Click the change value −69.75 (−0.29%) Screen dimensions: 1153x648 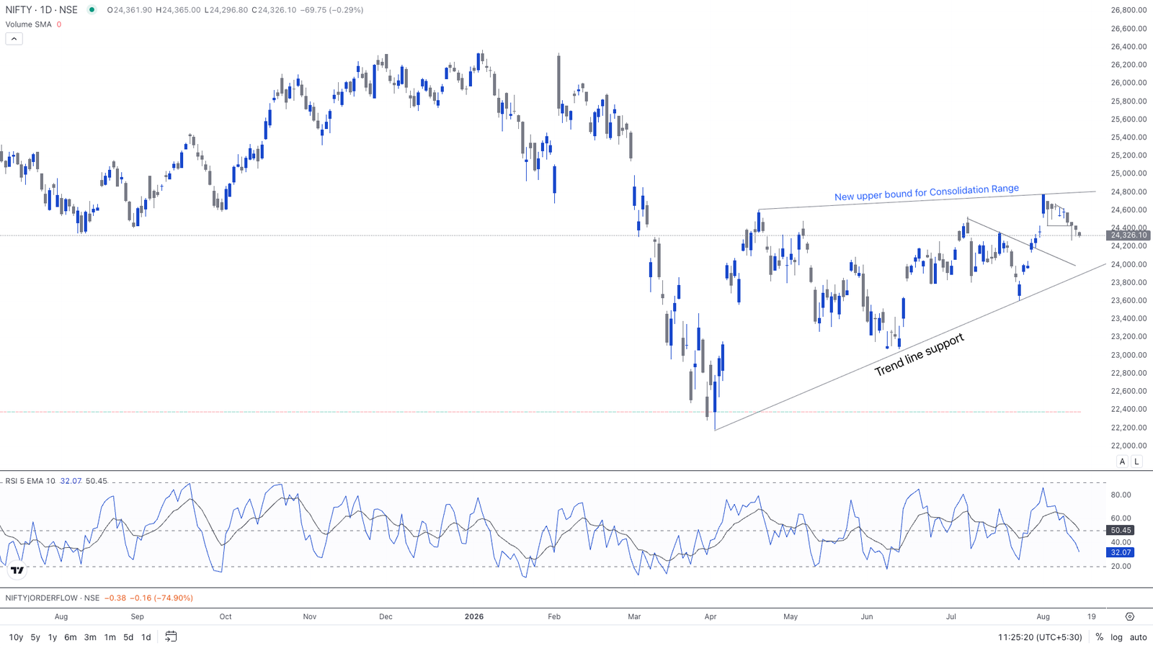pyautogui.click(x=331, y=10)
